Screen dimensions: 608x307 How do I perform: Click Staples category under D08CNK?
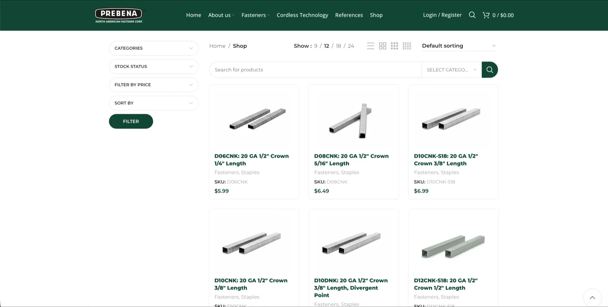point(350,172)
